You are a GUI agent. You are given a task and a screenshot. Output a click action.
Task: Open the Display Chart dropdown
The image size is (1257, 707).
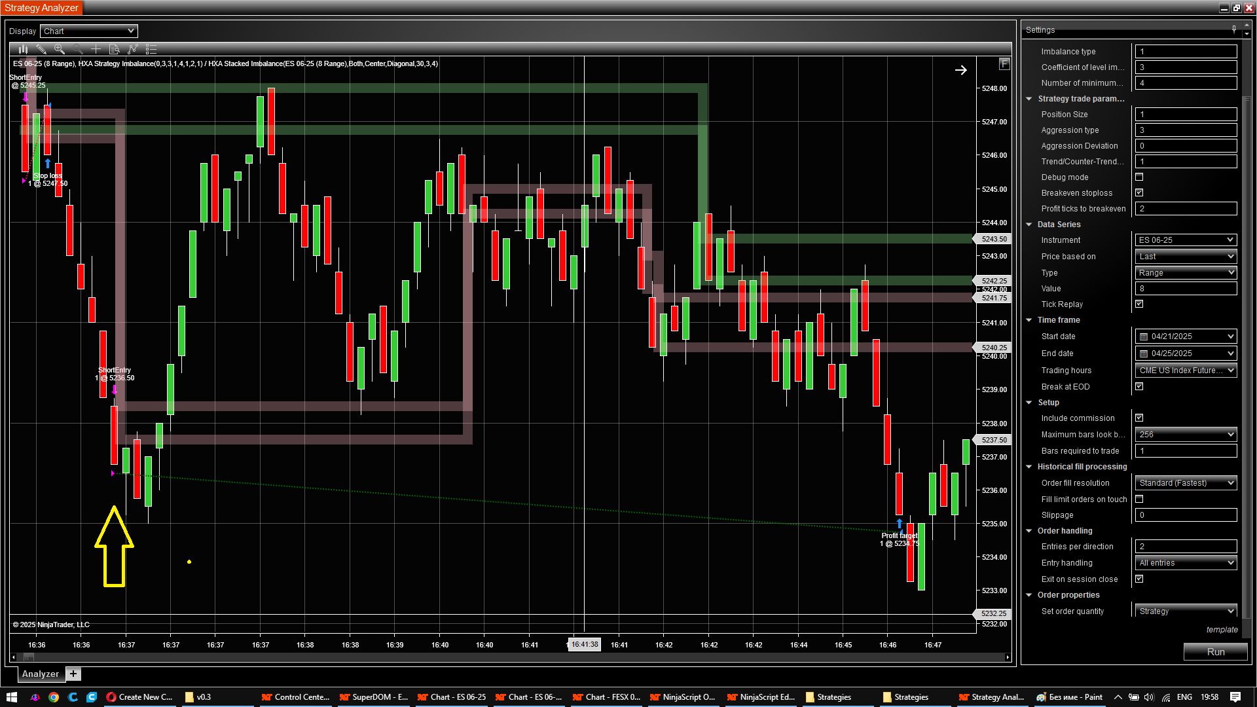pos(89,31)
